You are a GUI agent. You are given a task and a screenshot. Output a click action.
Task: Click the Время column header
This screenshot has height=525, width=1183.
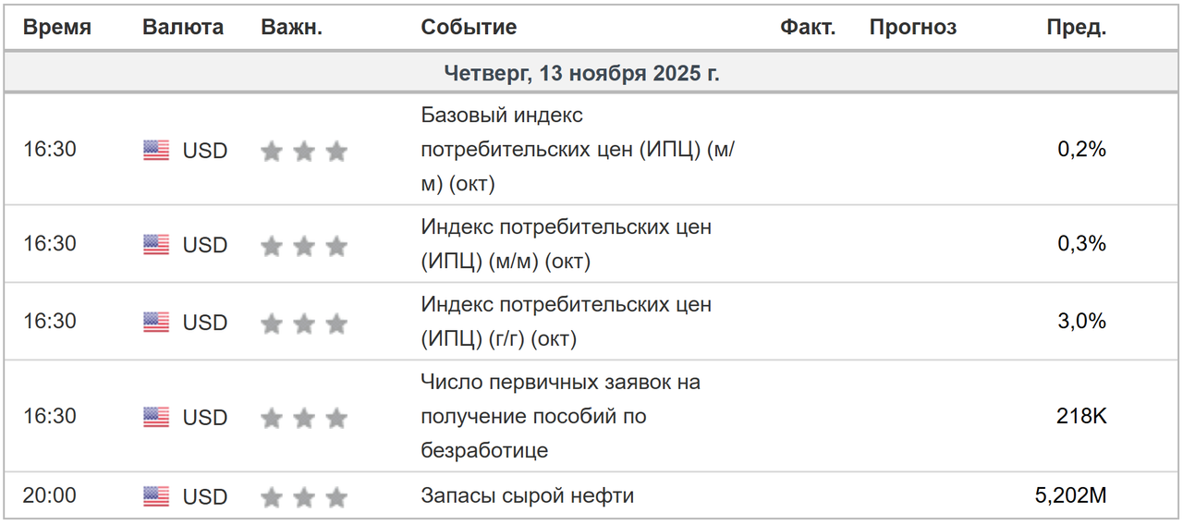[57, 28]
